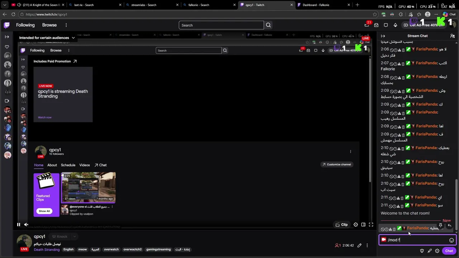Collapse Stream Chat panel arrow
The image size is (459, 258).
coord(383,36)
